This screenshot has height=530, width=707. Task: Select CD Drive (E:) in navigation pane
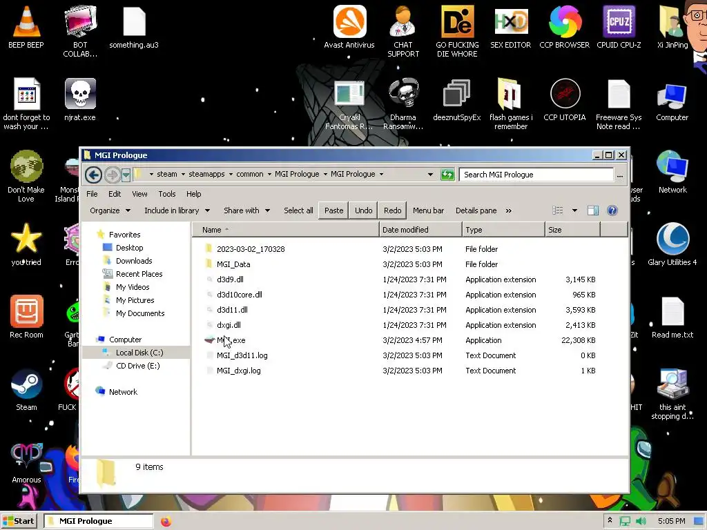[x=137, y=366]
